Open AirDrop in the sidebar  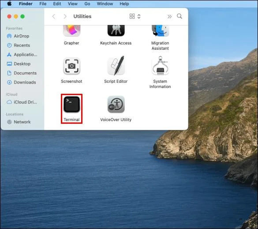coord(22,36)
